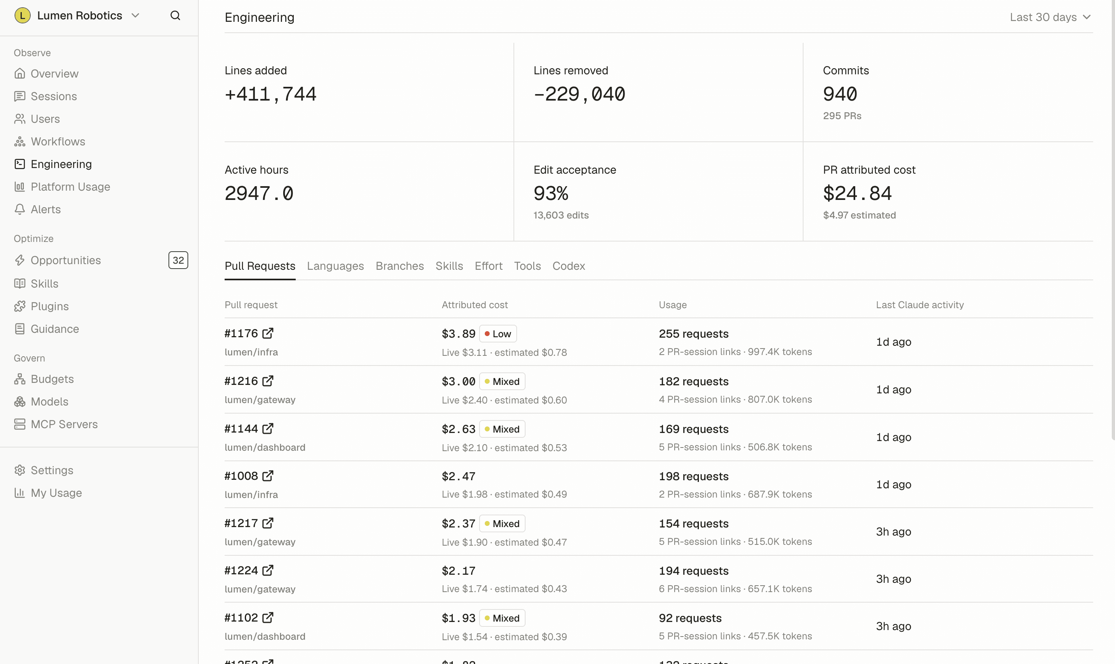Screen dimensions: 1115x664
Task: Click the Sessions chat icon
Action: (x=20, y=96)
